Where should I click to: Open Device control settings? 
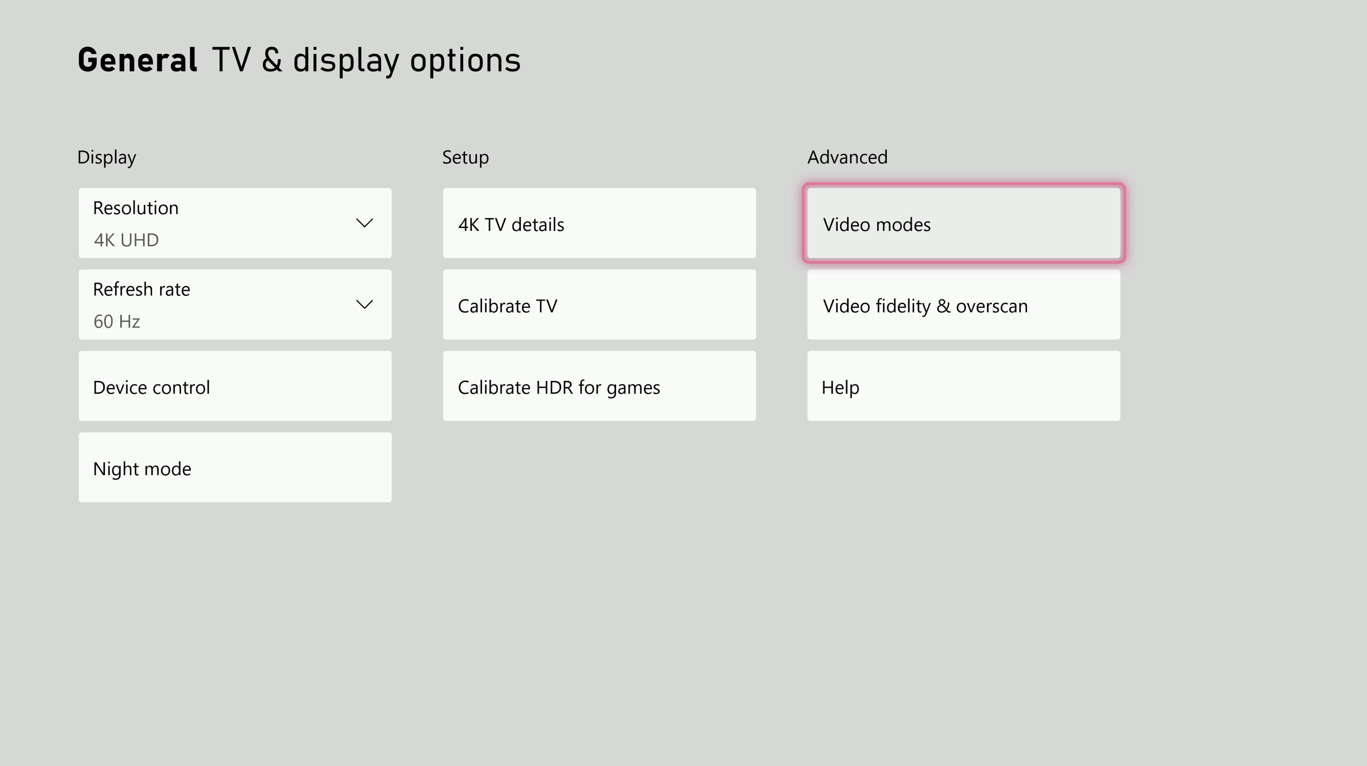234,386
